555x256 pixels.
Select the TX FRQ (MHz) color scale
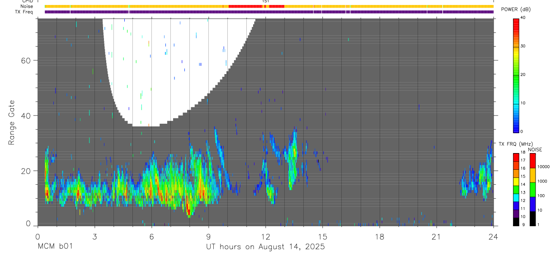516,189
